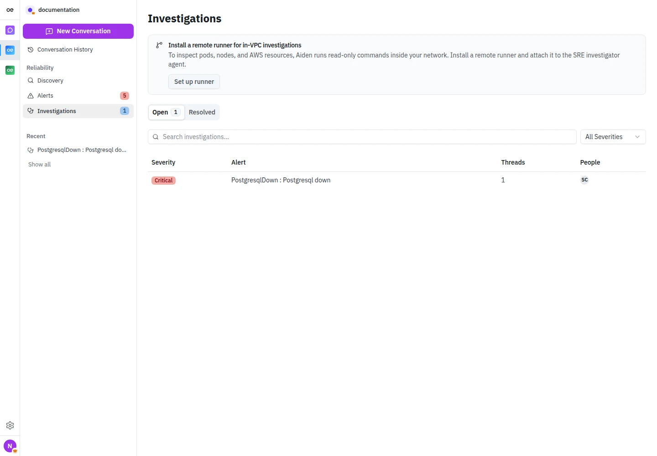
Task: Click the Severity column header
Action: (163, 162)
